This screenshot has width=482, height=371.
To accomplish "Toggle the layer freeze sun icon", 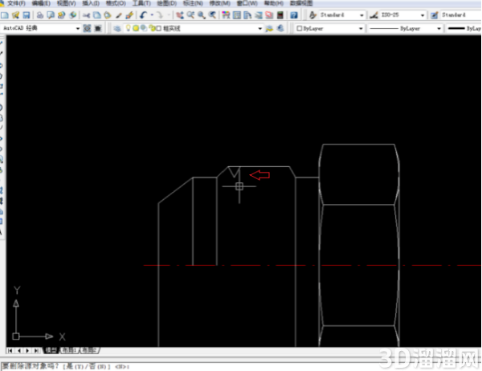I will click(136, 28).
